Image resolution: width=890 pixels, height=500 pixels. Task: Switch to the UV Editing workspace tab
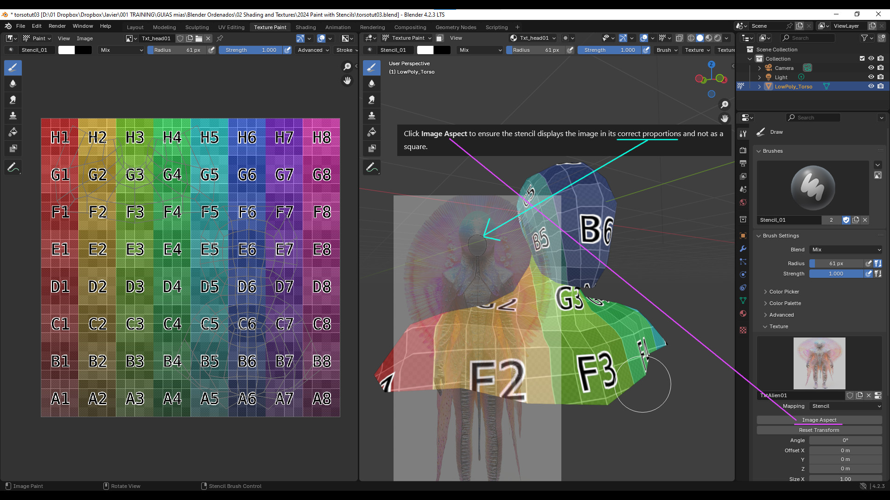point(231,27)
